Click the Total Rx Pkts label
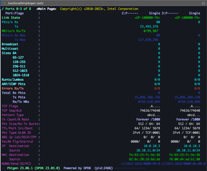 pos(14,93)
